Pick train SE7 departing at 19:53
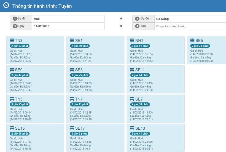Screen dimensions: 226x152 click(x=155, y=109)
